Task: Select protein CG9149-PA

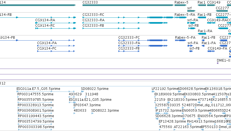Action: click(x=217, y=48)
